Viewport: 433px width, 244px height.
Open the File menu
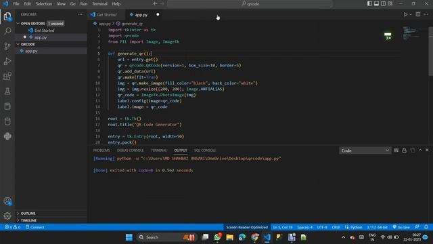pyautogui.click(x=16, y=4)
